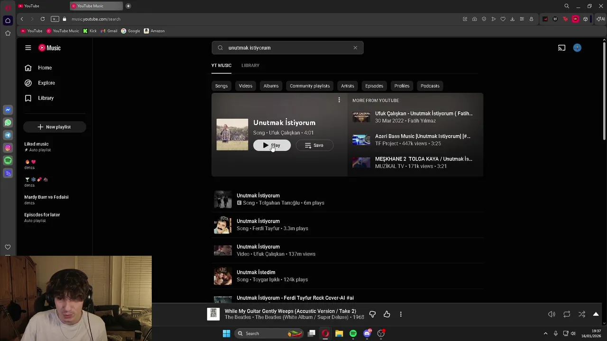Screen dimensions: 607x341
Task: Click the search input field
Action: click(288, 48)
